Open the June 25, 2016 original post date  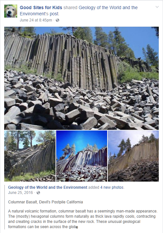(x=20, y=193)
